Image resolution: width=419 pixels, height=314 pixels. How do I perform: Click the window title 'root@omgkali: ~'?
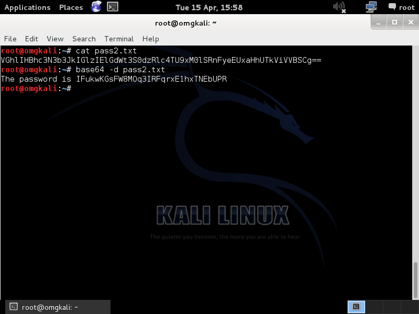pyautogui.click(x=186, y=23)
